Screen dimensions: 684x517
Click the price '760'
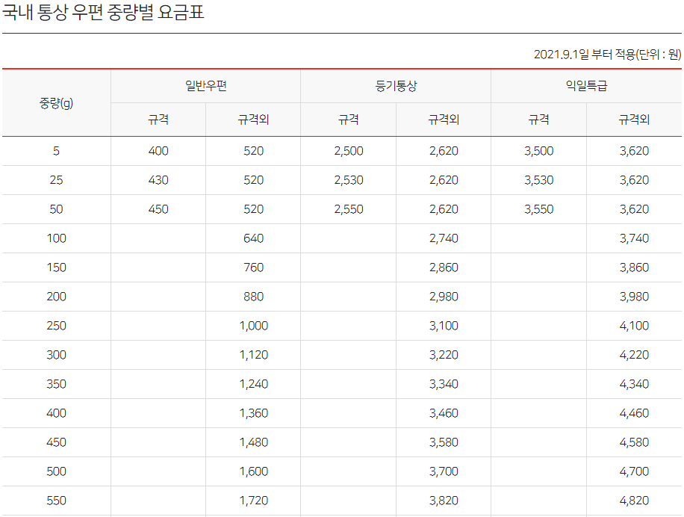pos(253,267)
